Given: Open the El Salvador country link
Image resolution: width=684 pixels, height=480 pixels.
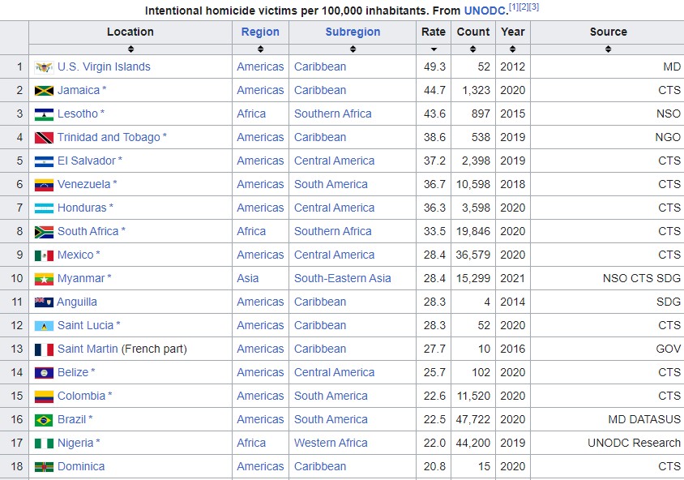Looking at the screenshot, I should click(87, 161).
